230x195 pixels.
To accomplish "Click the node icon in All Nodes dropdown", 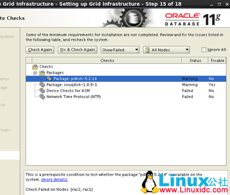I will [148, 50].
